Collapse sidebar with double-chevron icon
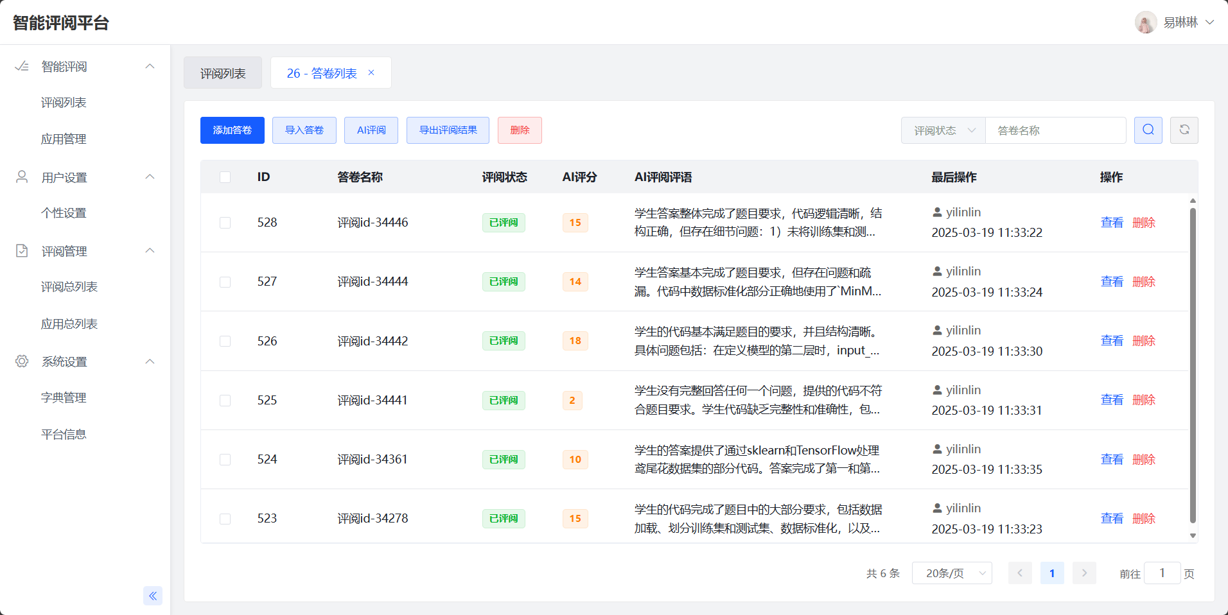The width and height of the screenshot is (1228, 615). point(153,596)
